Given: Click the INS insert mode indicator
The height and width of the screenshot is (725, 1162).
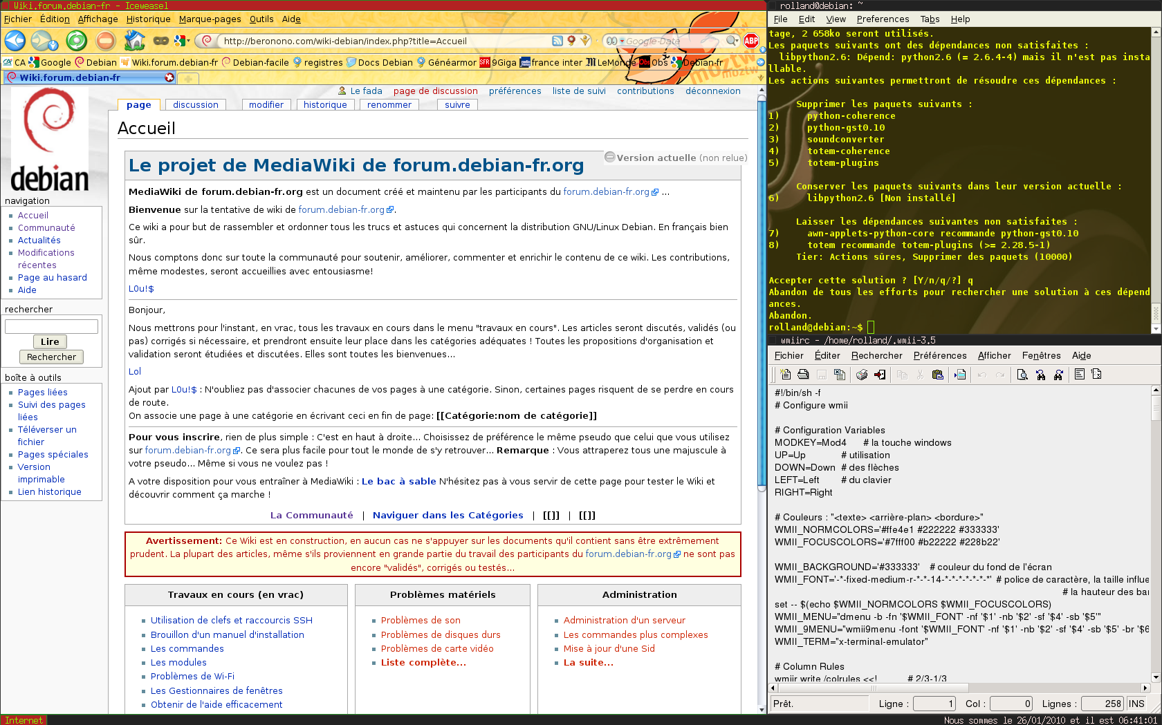Looking at the screenshot, I should coord(1136,704).
